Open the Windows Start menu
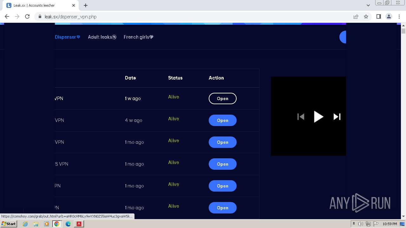This screenshot has height=228, width=406. [9, 224]
